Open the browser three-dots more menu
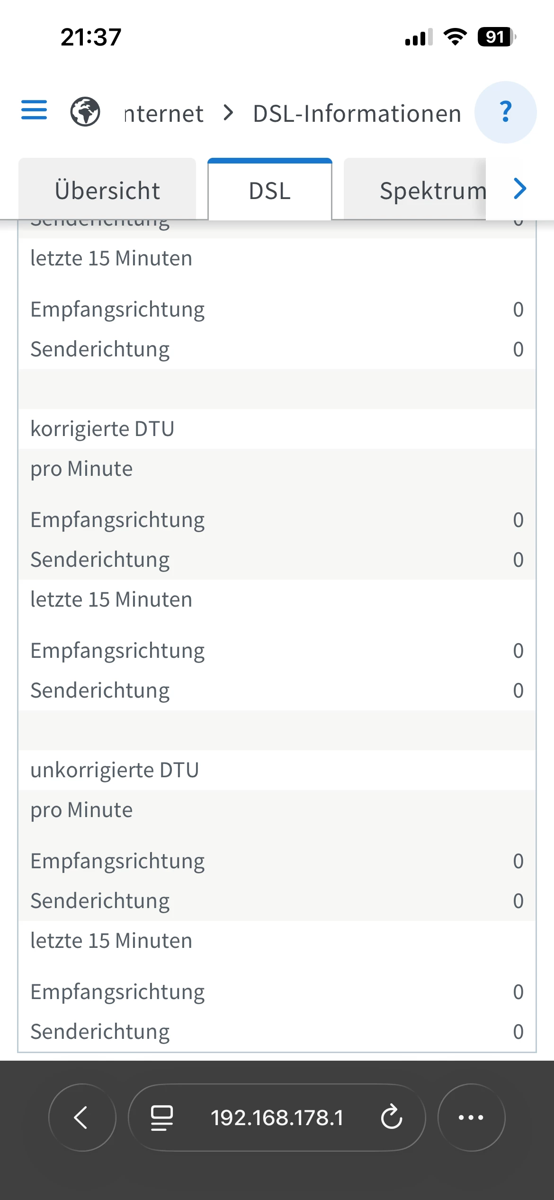Image resolution: width=554 pixels, height=1200 pixels. (x=471, y=1117)
